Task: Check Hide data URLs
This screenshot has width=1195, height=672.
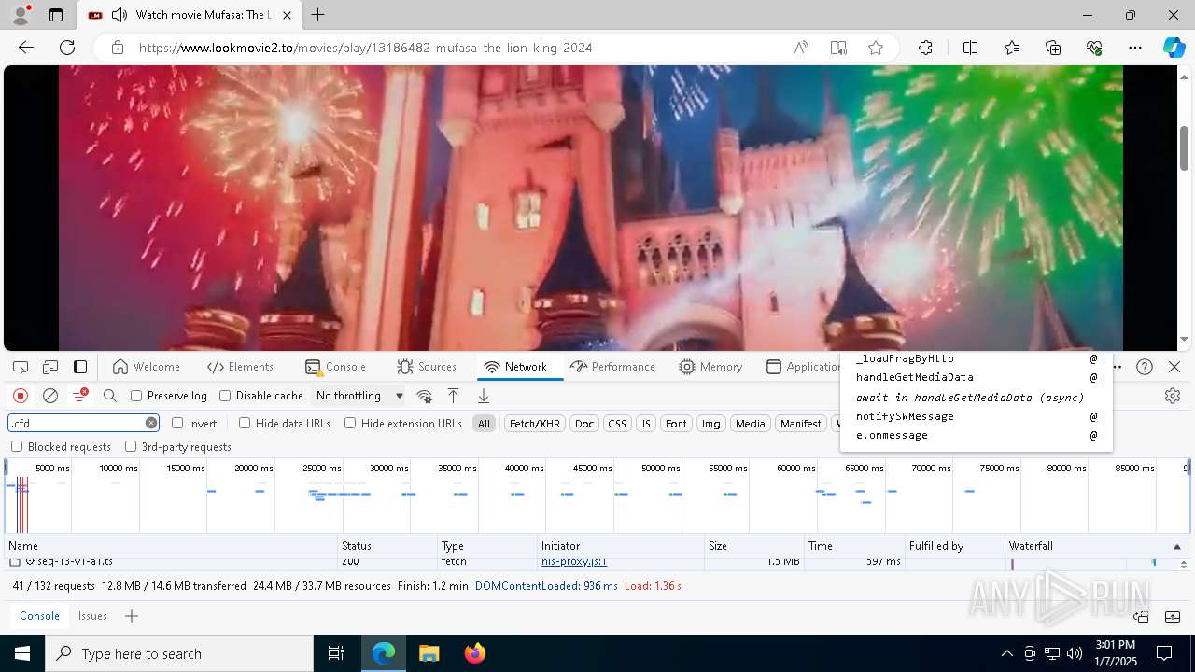Action: (245, 423)
